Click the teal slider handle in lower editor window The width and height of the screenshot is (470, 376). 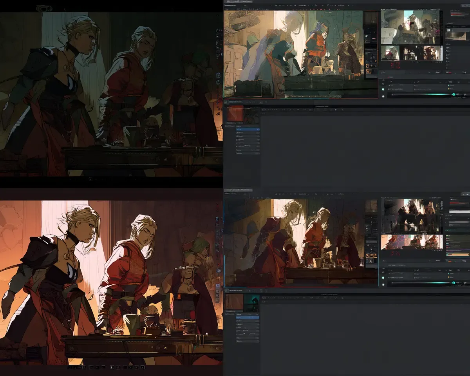point(454,282)
